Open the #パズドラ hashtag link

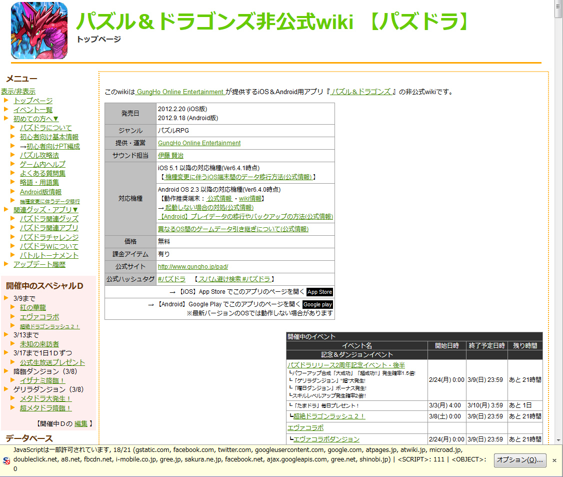tap(171, 279)
